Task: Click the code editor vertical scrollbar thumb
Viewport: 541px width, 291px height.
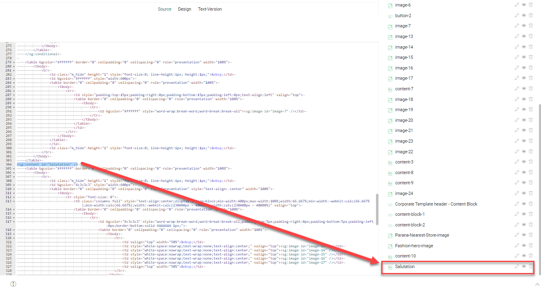Action: click(377, 208)
